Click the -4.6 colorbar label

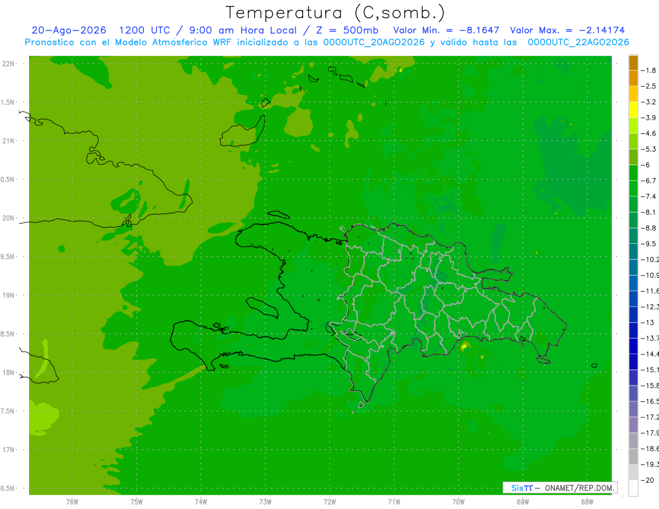click(x=650, y=133)
